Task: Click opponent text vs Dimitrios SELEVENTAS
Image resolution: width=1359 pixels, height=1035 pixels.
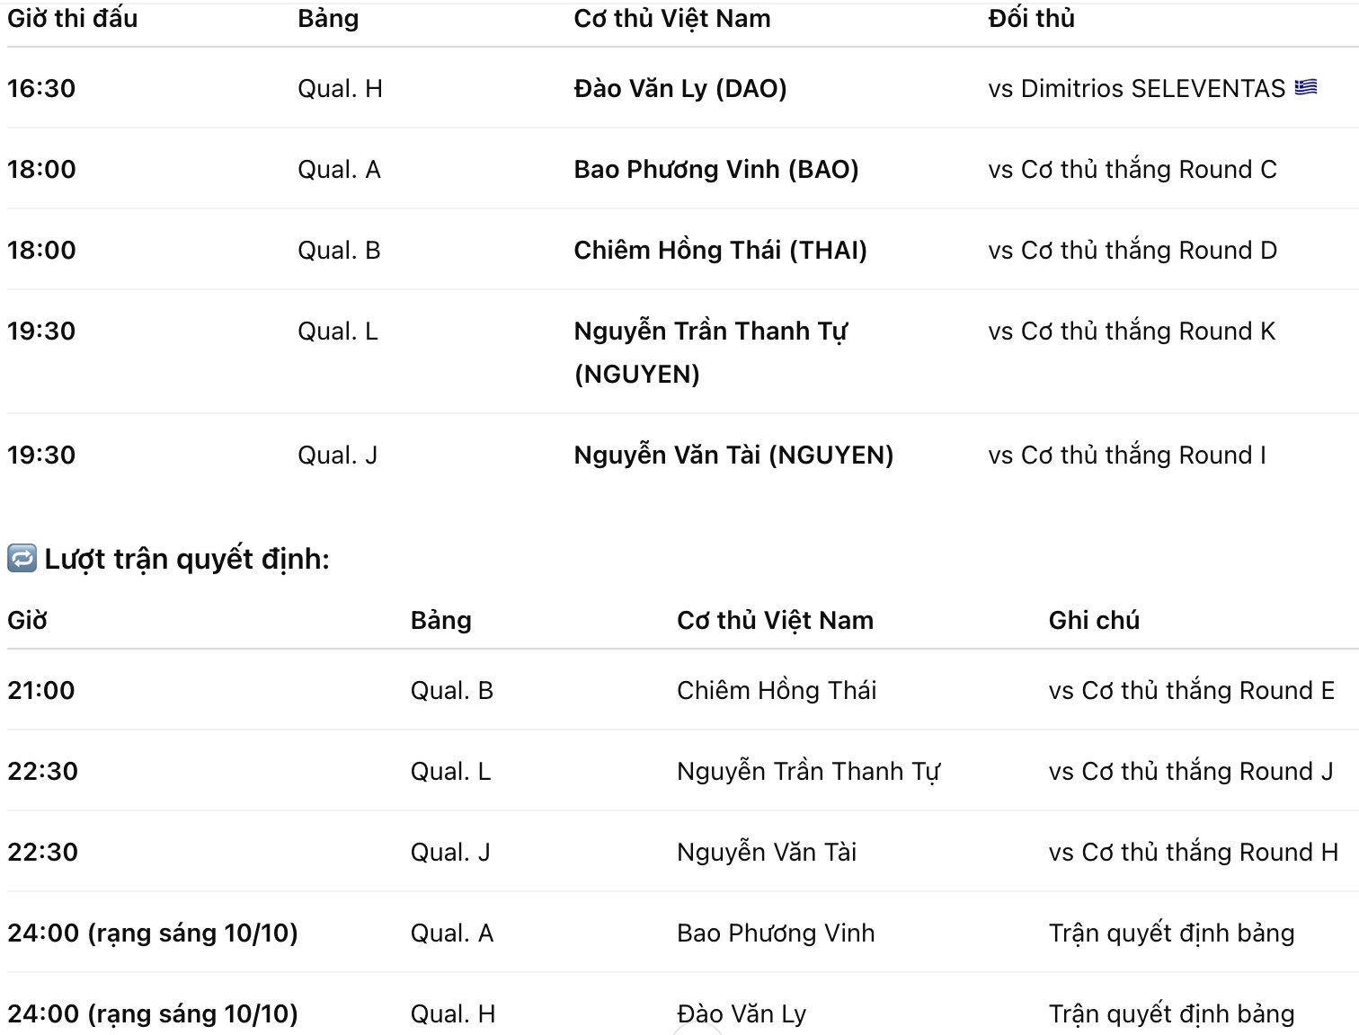Action: (1136, 88)
